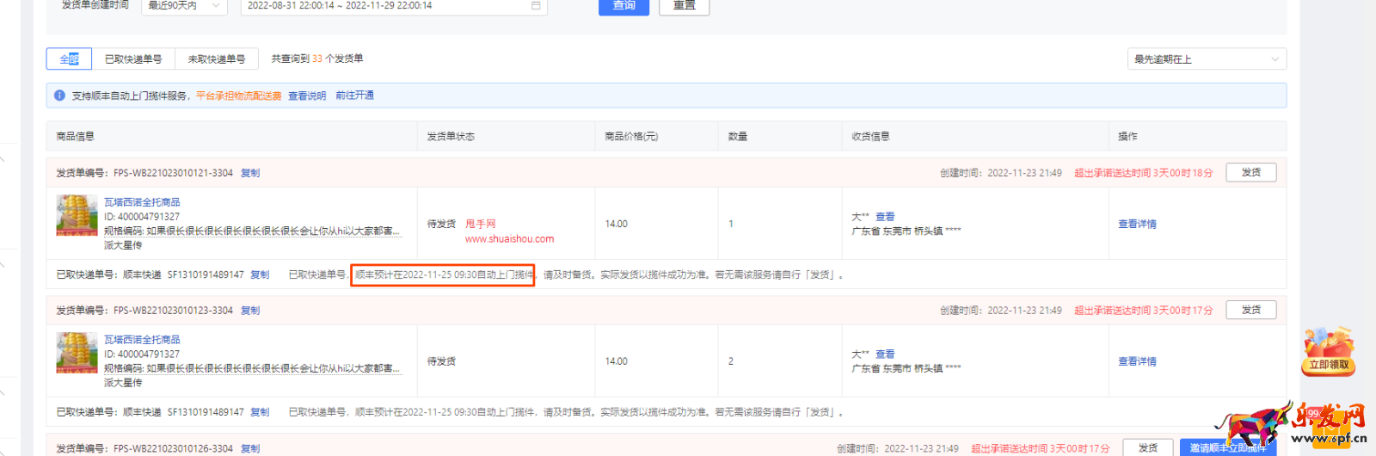Open 查看详情 for order 0121-3304
This screenshot has width=1376, height=456.
coord(1137,224)
